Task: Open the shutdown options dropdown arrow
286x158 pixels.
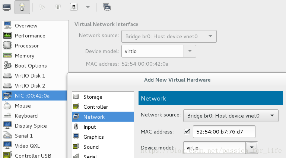Action: tap(88, 7)
